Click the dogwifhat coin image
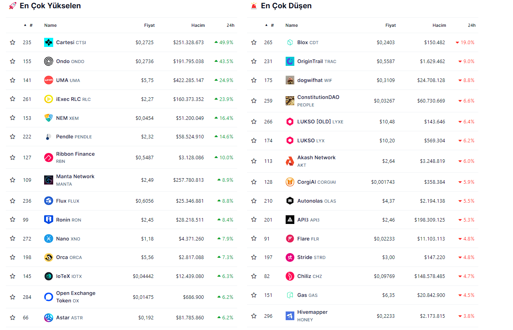 (290, 80)
